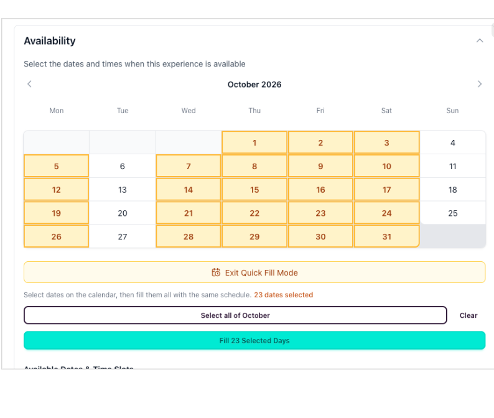Screen dimensions: 494x418
Task: Toggle date 29 in calendar
Action: coord(254,236)
